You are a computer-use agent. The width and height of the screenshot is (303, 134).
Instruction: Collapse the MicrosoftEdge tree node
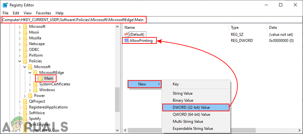tap(30, 73)
